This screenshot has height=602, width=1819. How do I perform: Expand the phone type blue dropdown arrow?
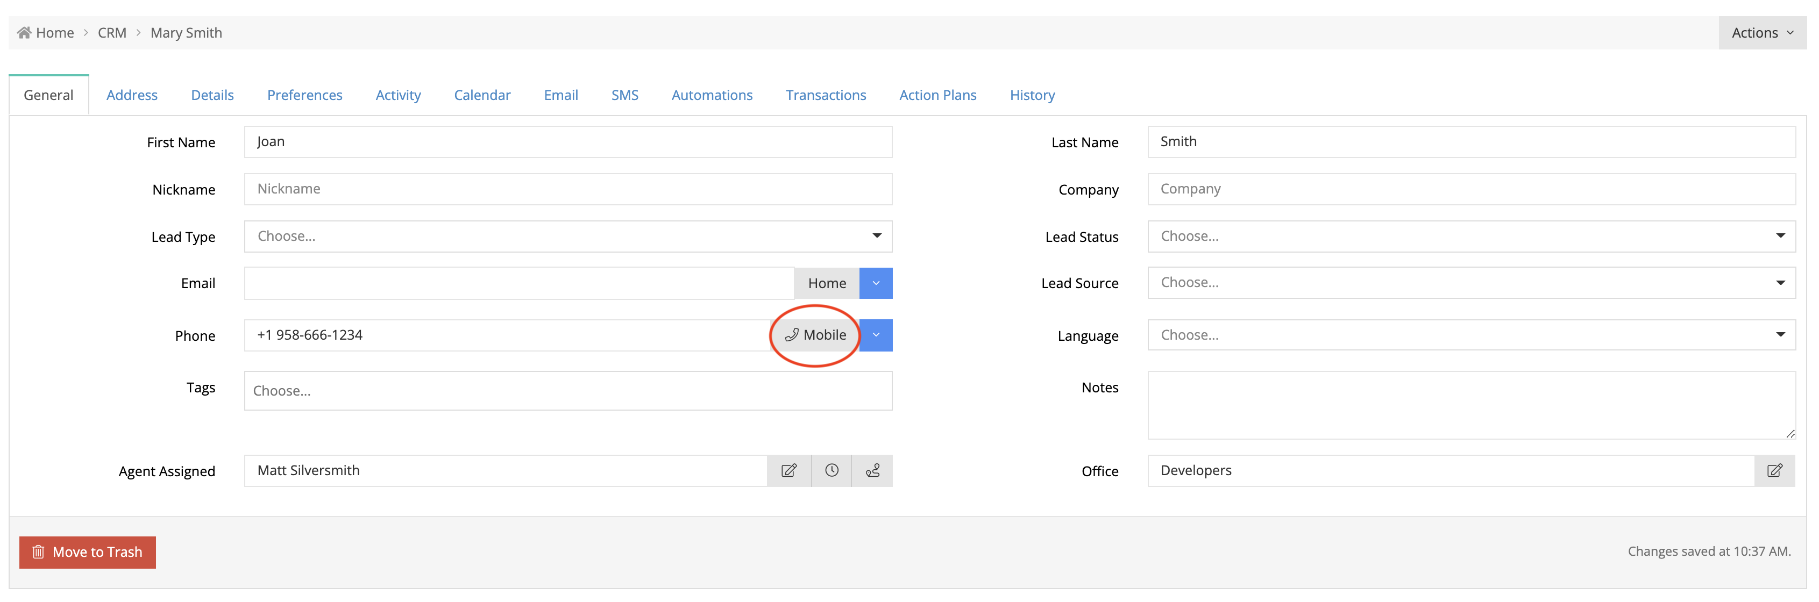pyautogui.click(x=876, y=335)
